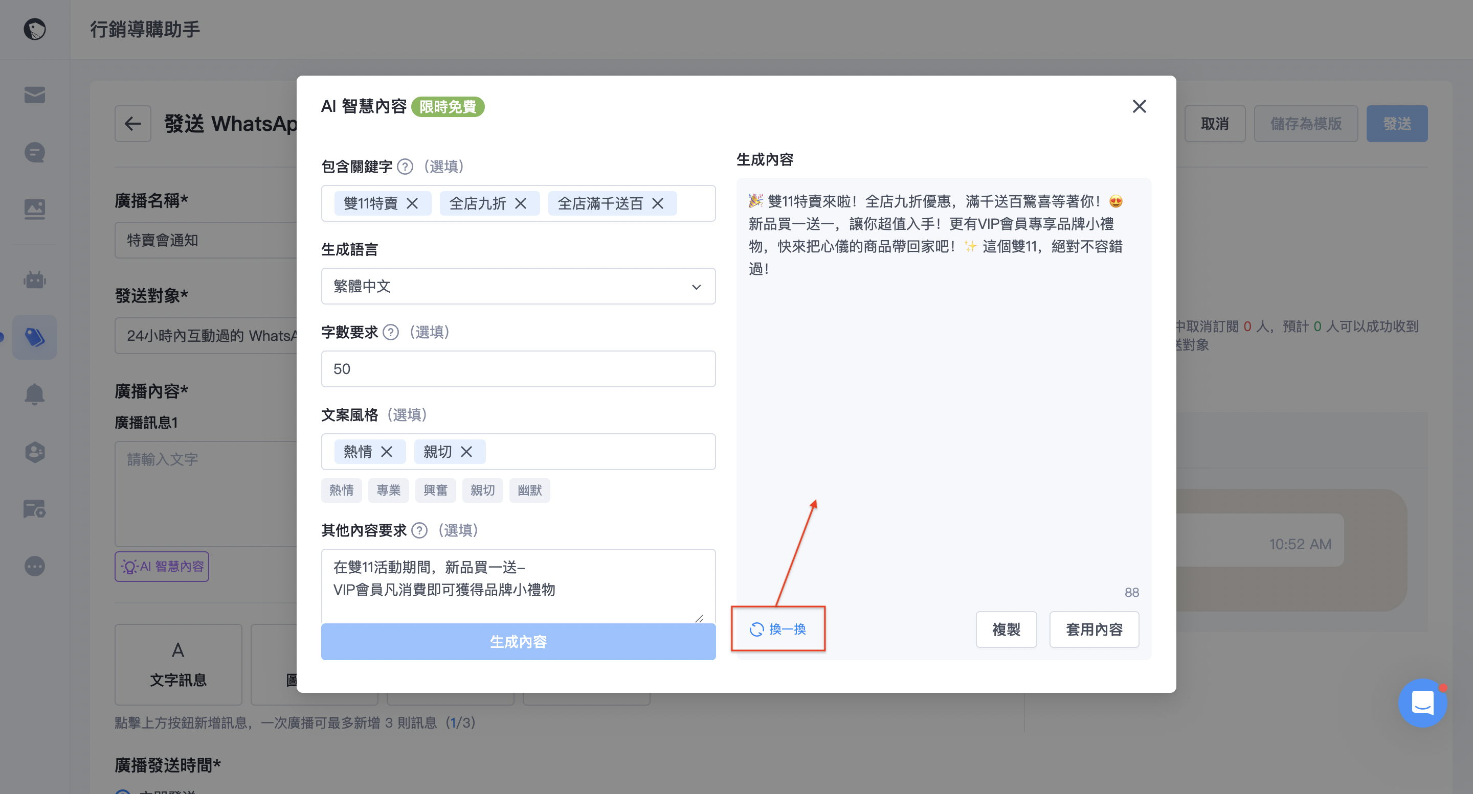Select the 熱情 style suggestion chip
This screenshot has height=794, width=1473.
click(x=341, y=490)
